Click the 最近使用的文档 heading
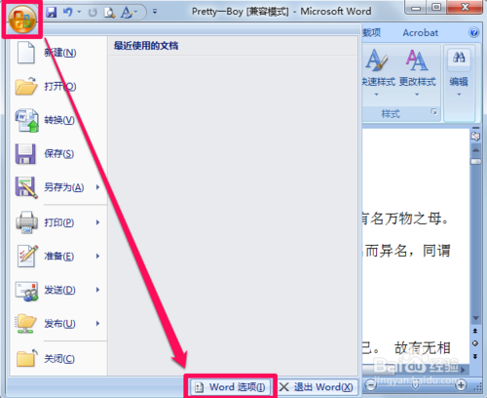Screen dimensions: 487x398 tap(146, 46)
